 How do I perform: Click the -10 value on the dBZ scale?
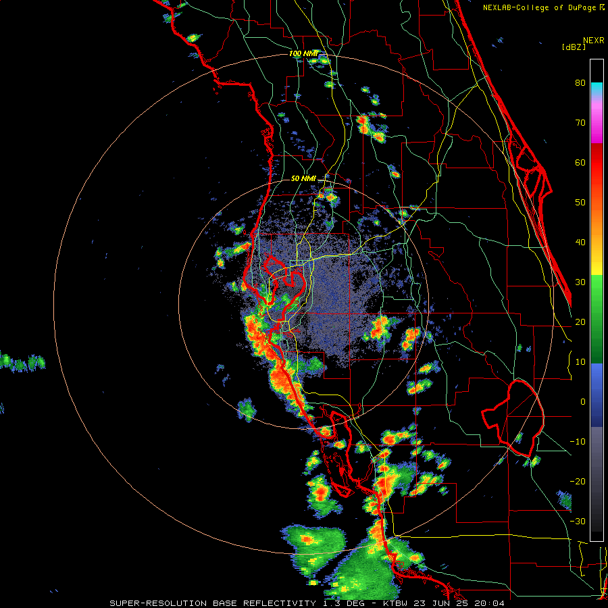coord(578,442)
